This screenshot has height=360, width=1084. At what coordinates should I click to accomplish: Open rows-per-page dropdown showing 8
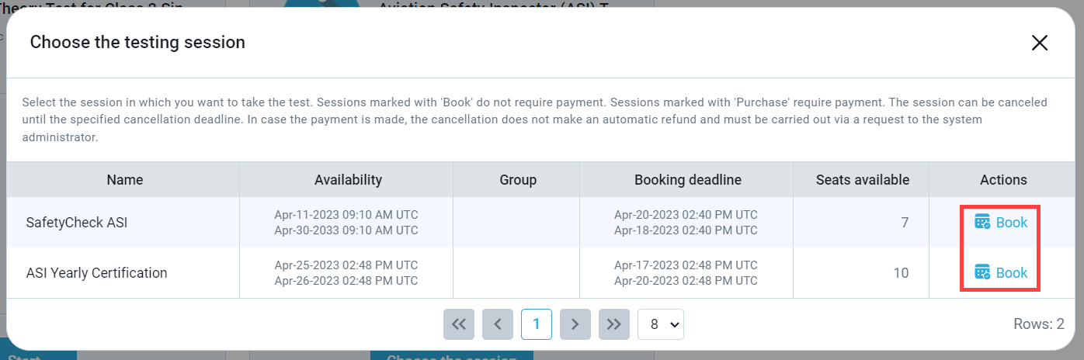tap(660, 324)
